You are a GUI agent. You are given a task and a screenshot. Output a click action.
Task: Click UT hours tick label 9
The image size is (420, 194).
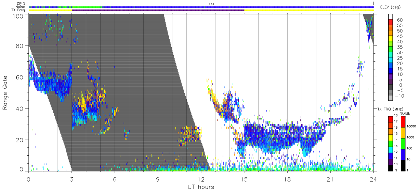[x=158, y=179]
